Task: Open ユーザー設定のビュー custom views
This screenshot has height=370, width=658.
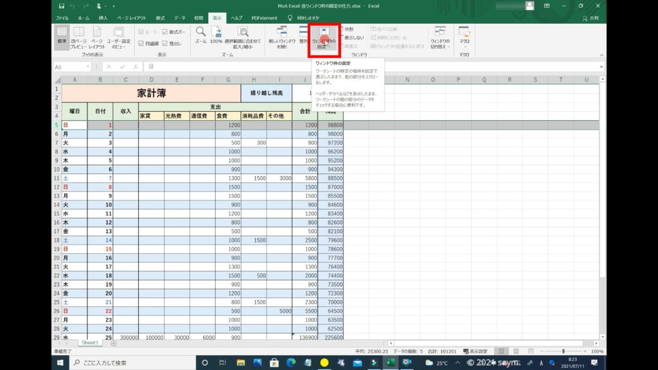Action: click(x=118, y=36)
